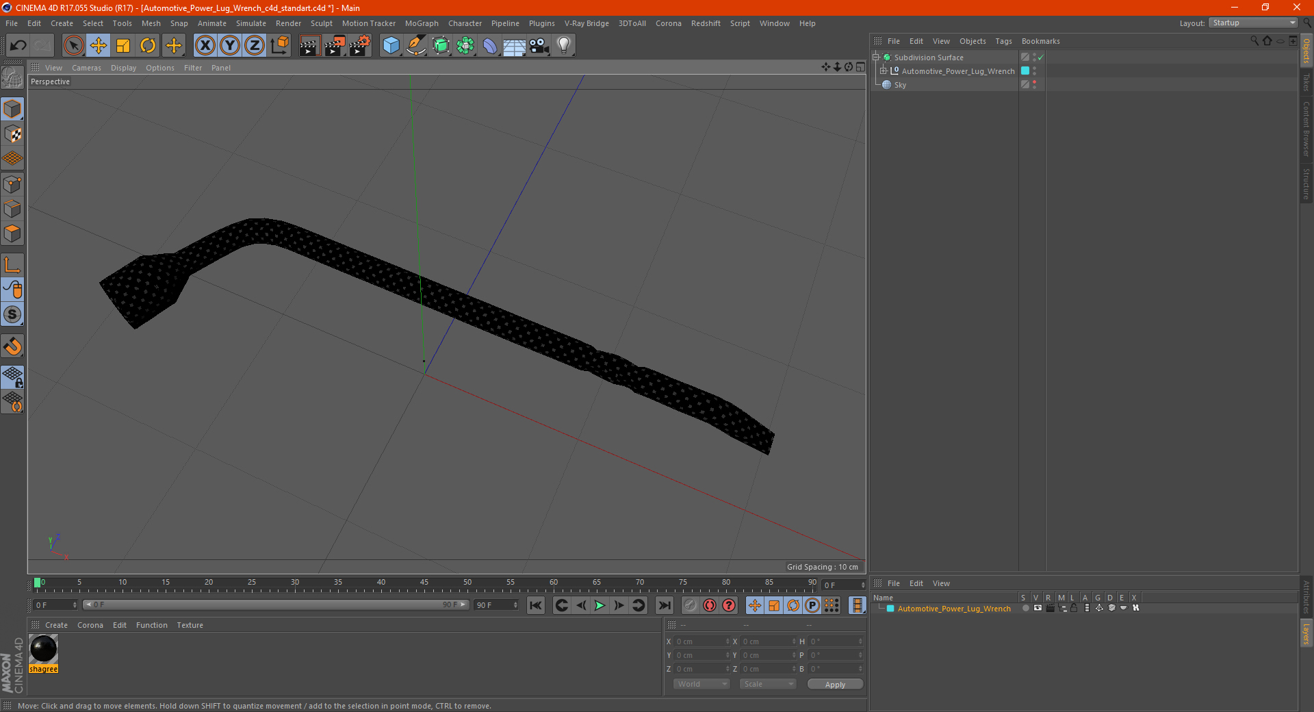Toggle viewport maximize icon at top right

tap(860, 67)
